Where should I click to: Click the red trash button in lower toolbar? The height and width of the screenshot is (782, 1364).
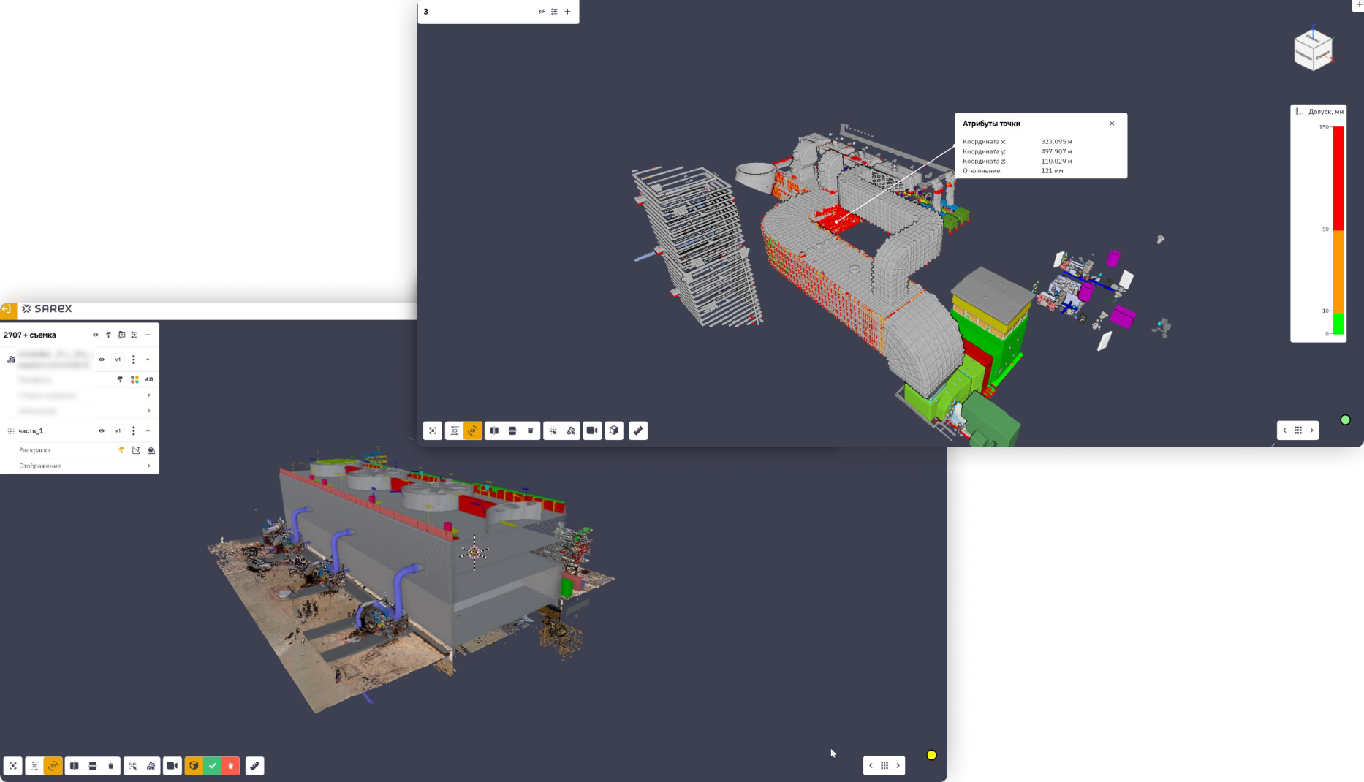(230, 766)
